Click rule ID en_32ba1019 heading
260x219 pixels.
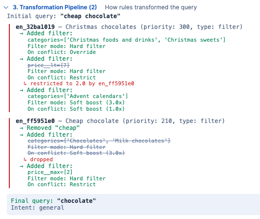[35, 27]
